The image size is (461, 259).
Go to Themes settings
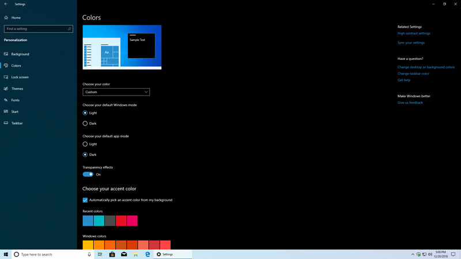pos(17,89)
